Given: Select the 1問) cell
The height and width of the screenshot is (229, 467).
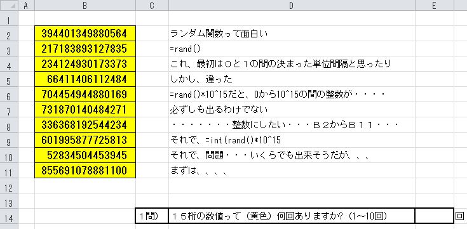Looking at the screenshot, I should (x=152, y=216).
